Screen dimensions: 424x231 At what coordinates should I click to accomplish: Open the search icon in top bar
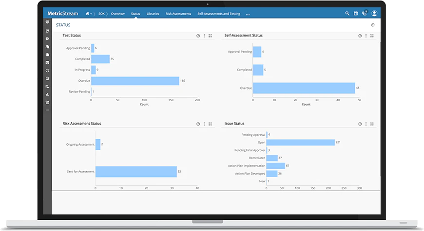click(x=347, y=13)
